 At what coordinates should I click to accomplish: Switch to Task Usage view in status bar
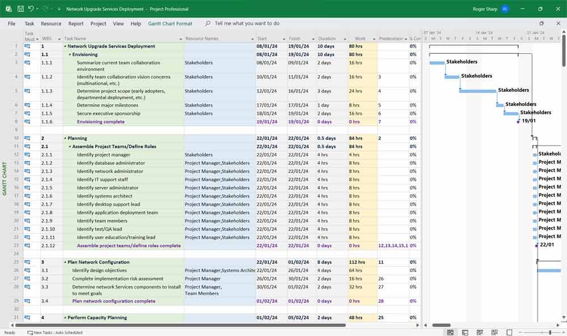pos(465,333)
